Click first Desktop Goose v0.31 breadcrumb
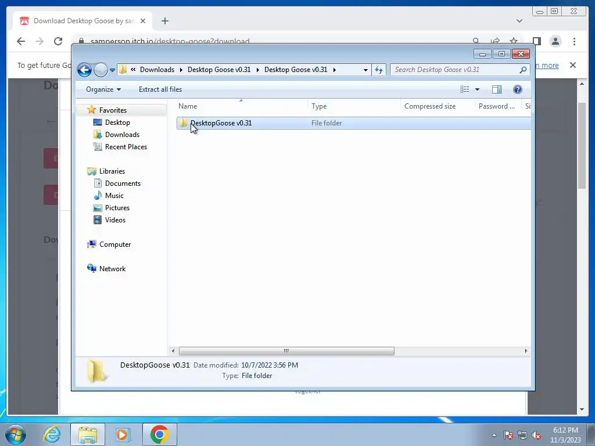The width and height of the screenshot is (595, 446). pos(219,70)
